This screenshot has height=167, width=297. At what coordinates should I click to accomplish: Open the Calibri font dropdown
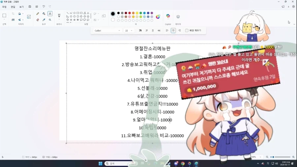click(x=107, y=30)
